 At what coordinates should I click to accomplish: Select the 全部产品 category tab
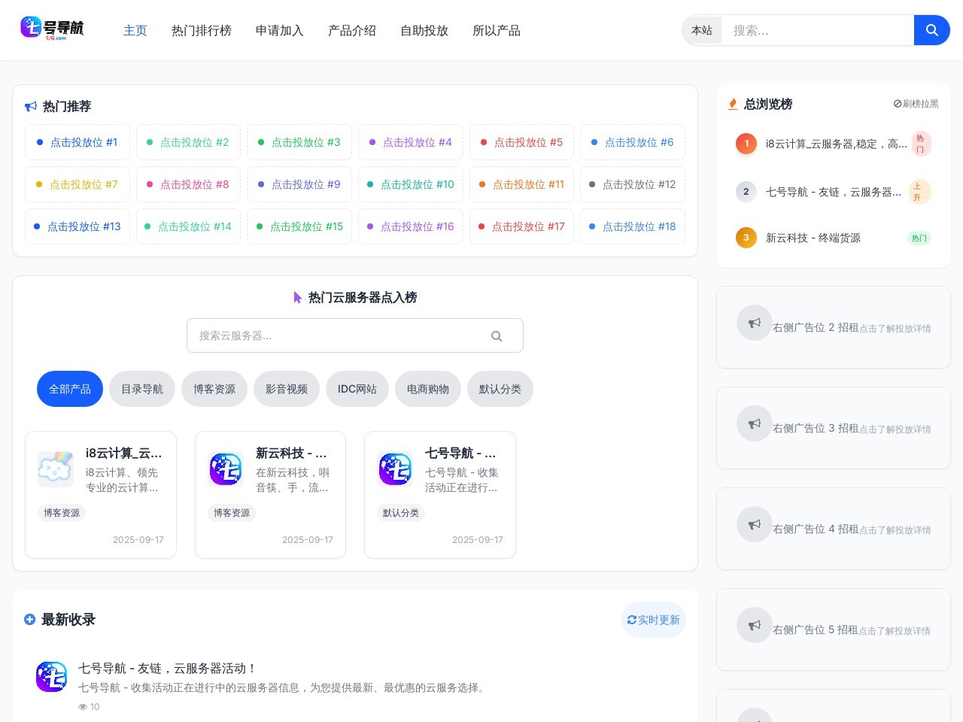[70, 389]
